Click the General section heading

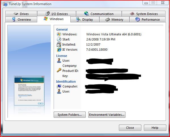[x=62, y=29]
